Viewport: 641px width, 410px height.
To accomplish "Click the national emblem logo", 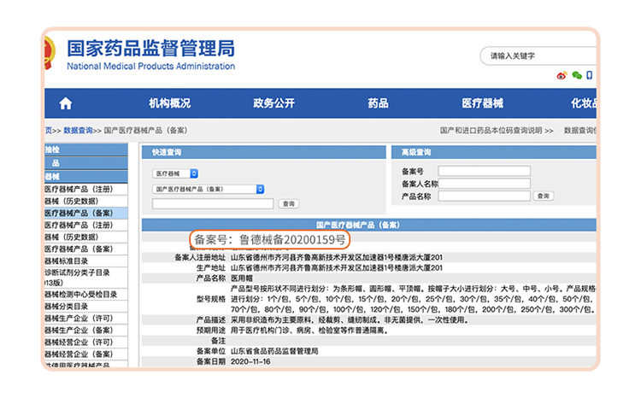I will (x=50, y=53).
